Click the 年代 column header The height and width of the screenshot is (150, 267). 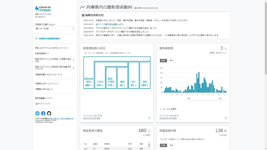[130, 144]
